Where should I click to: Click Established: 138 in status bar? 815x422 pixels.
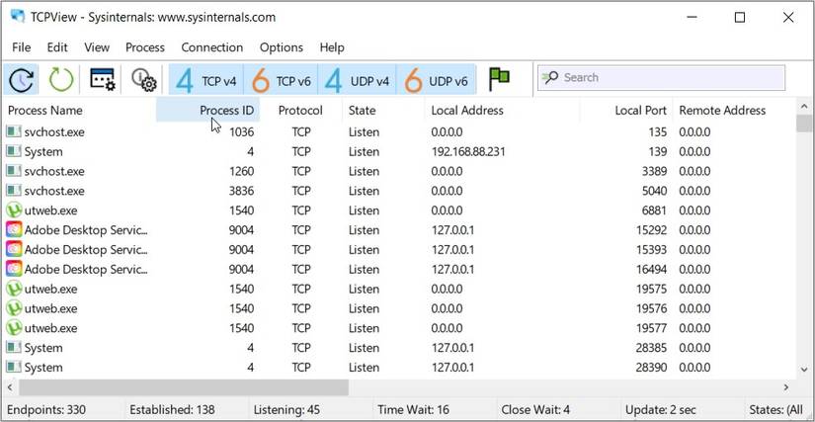(172, 409)
